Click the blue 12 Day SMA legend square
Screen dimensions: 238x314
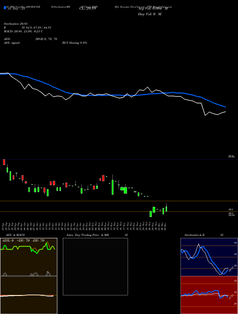pos(5,8)
